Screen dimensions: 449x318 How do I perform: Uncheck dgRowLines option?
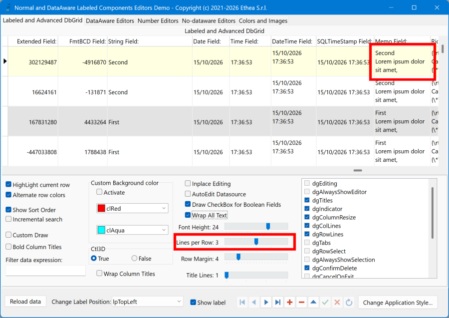pyautogui.click(x=307, y=234)
